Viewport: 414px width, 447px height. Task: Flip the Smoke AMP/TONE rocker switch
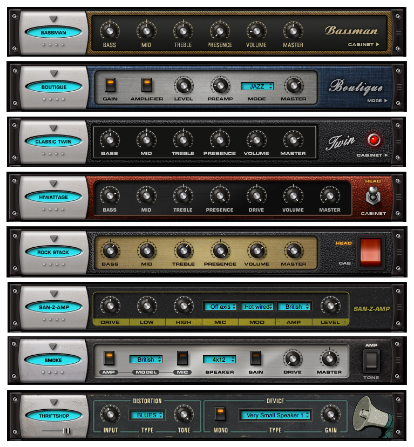pos(371,361)
